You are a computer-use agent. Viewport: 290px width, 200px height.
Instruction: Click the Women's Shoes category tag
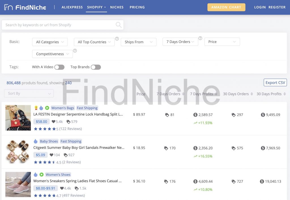tap(58, 175)
